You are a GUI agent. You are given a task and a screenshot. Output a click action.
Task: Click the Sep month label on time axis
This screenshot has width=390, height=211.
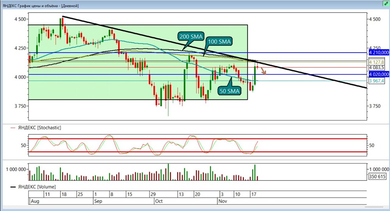98,201
